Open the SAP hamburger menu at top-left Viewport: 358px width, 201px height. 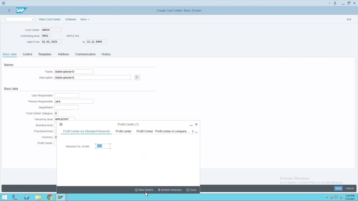(4, 3)
